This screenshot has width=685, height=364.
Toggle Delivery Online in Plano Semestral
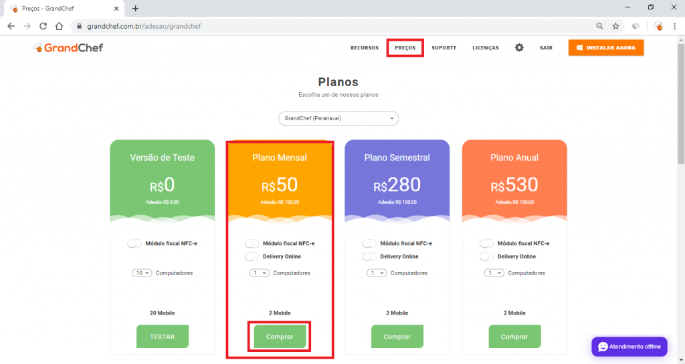point(369,256)
